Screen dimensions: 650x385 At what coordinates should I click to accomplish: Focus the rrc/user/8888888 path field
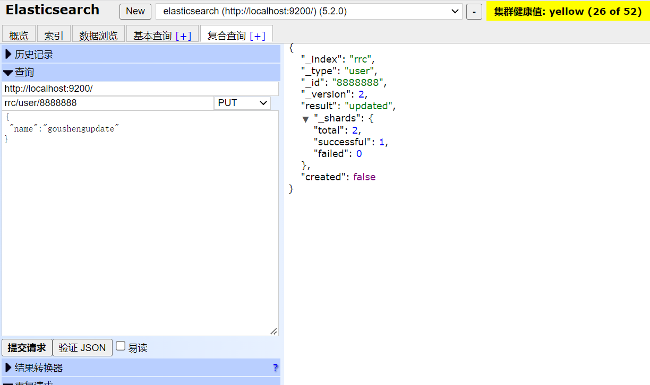[x=108, y=103]
